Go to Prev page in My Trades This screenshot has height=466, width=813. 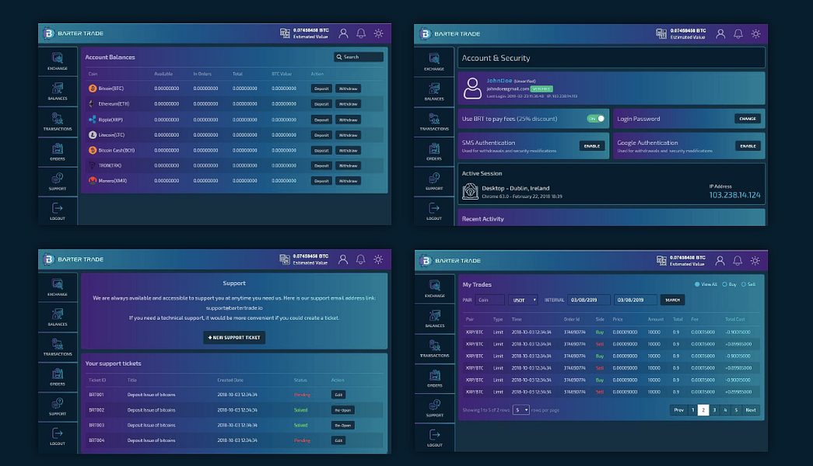(x=678, y=410)
